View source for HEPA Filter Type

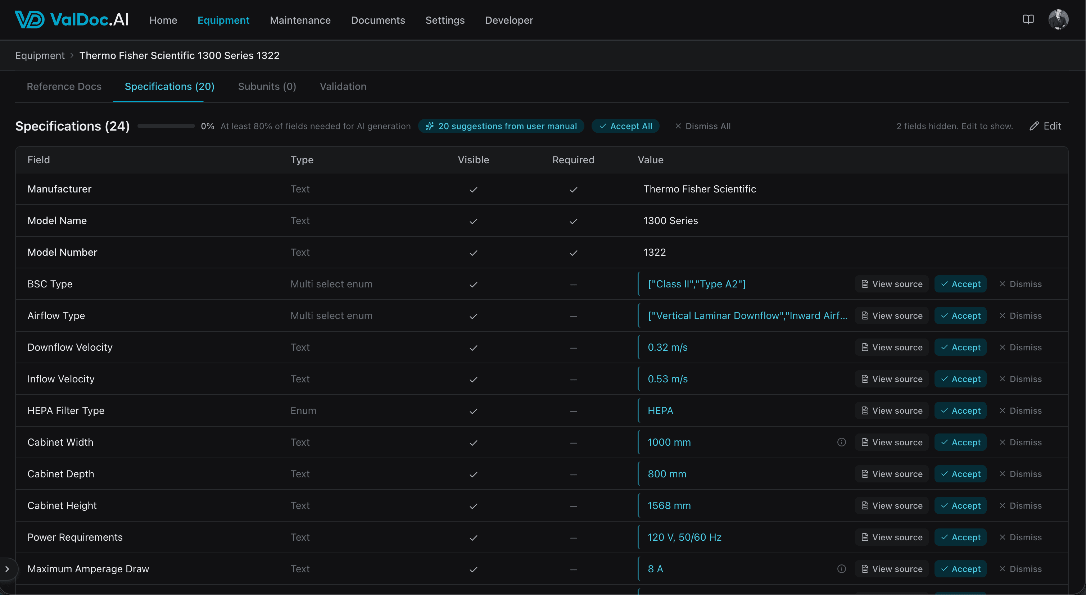click(x=892, y=410)
